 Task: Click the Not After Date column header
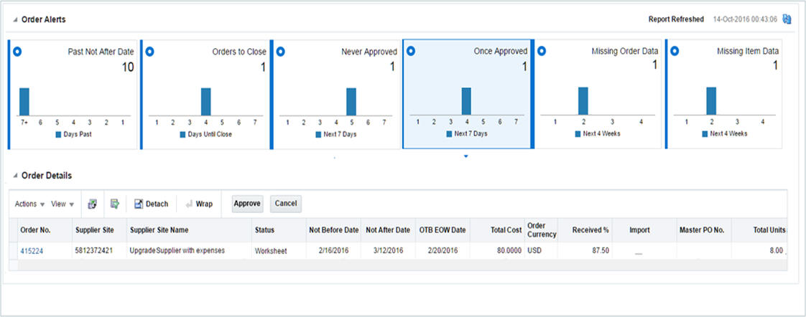coord(388,230)
